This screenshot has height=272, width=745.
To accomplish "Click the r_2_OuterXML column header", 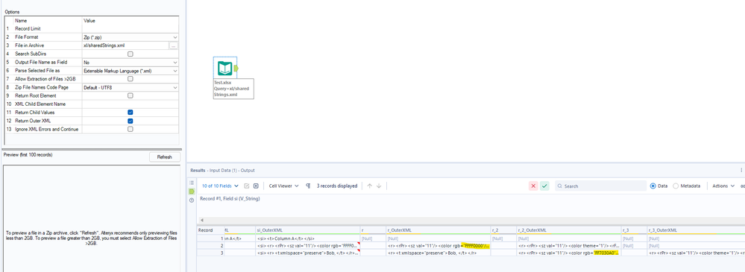I will pos(568,230).
